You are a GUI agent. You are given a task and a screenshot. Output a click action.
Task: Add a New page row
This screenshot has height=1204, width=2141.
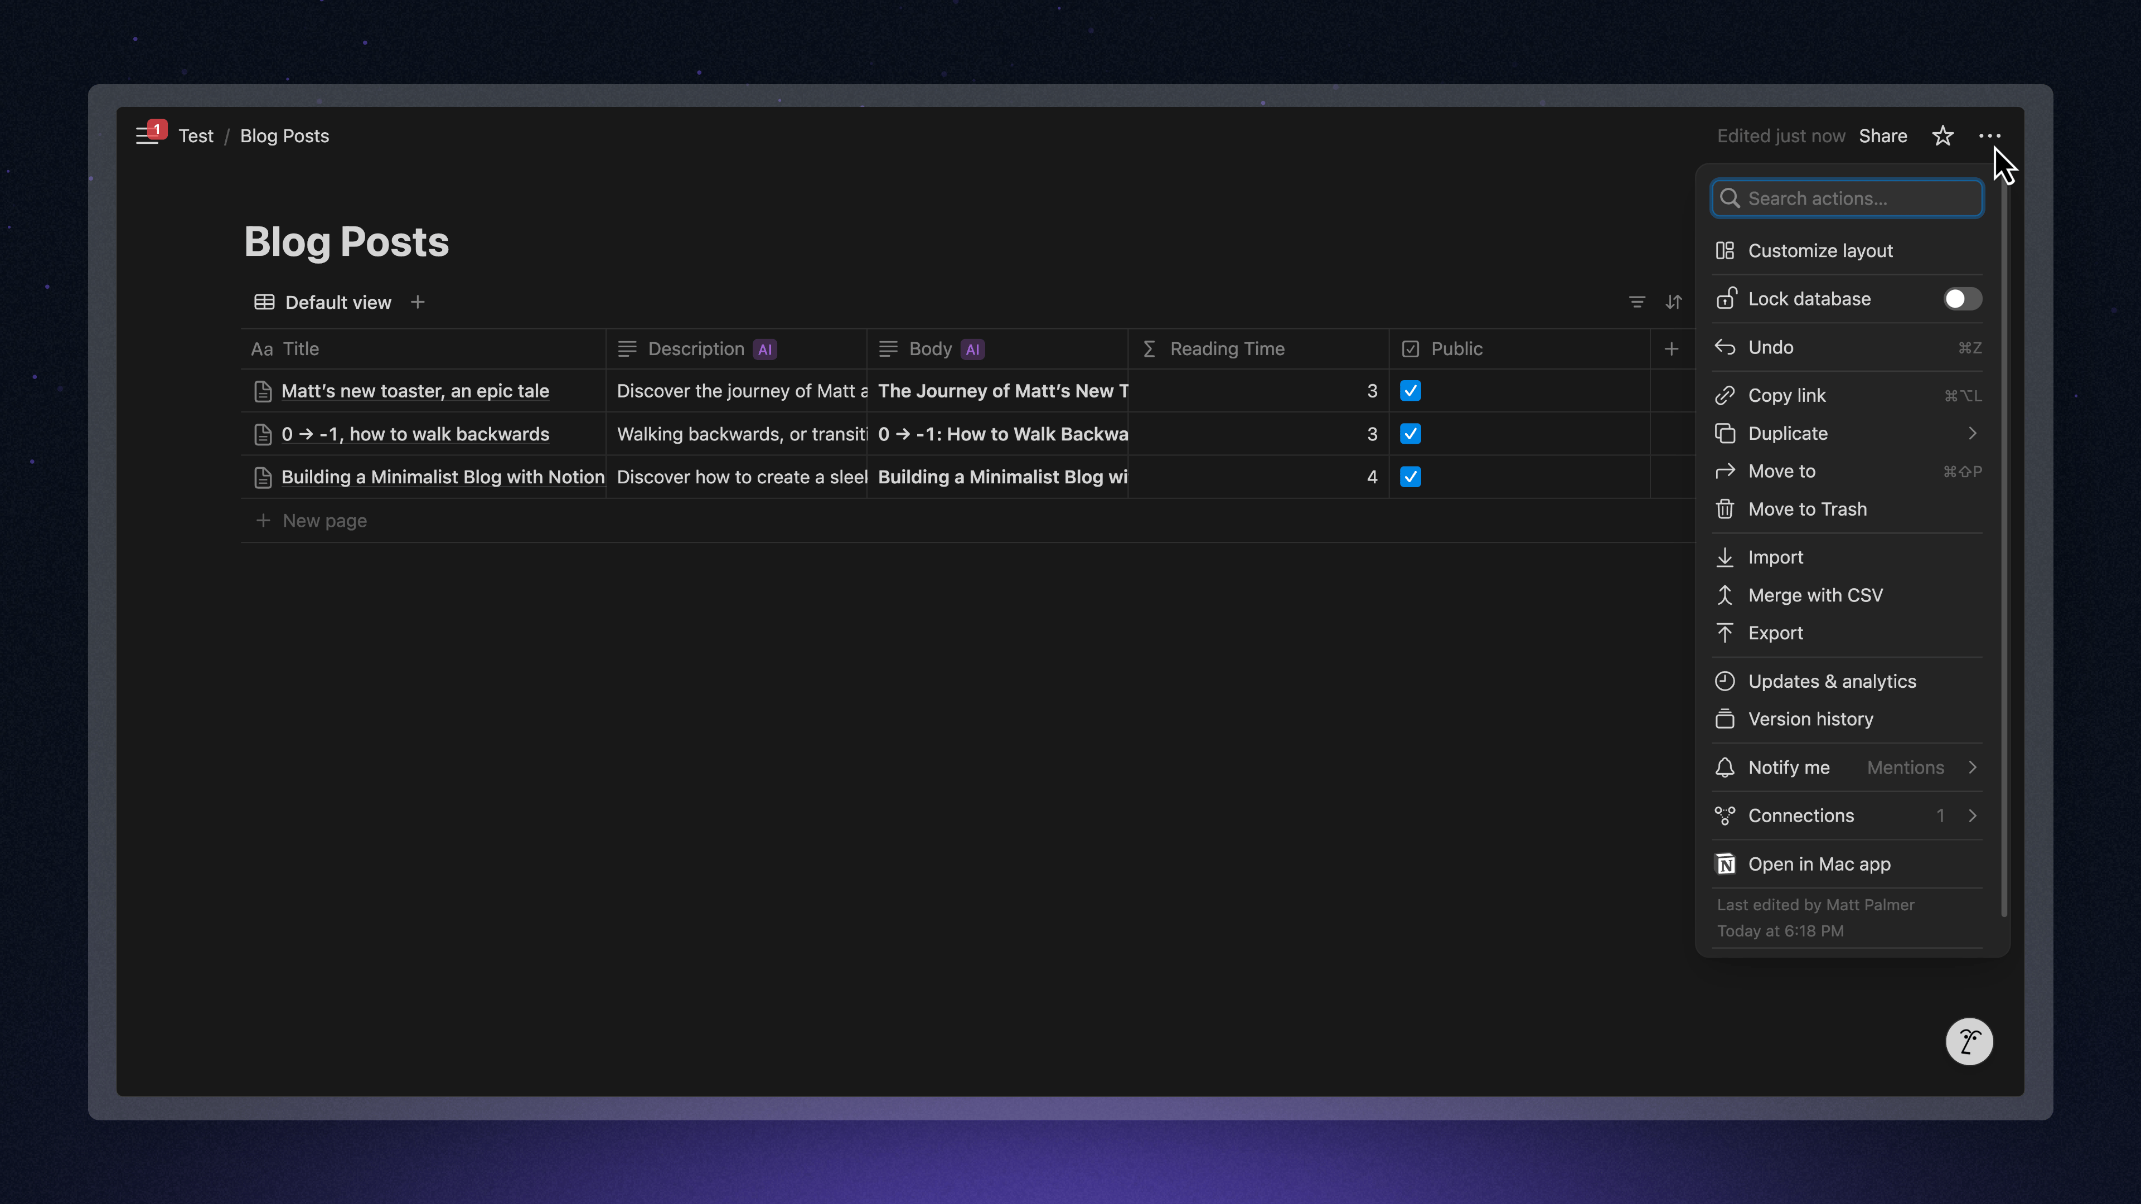pos(312,520)
